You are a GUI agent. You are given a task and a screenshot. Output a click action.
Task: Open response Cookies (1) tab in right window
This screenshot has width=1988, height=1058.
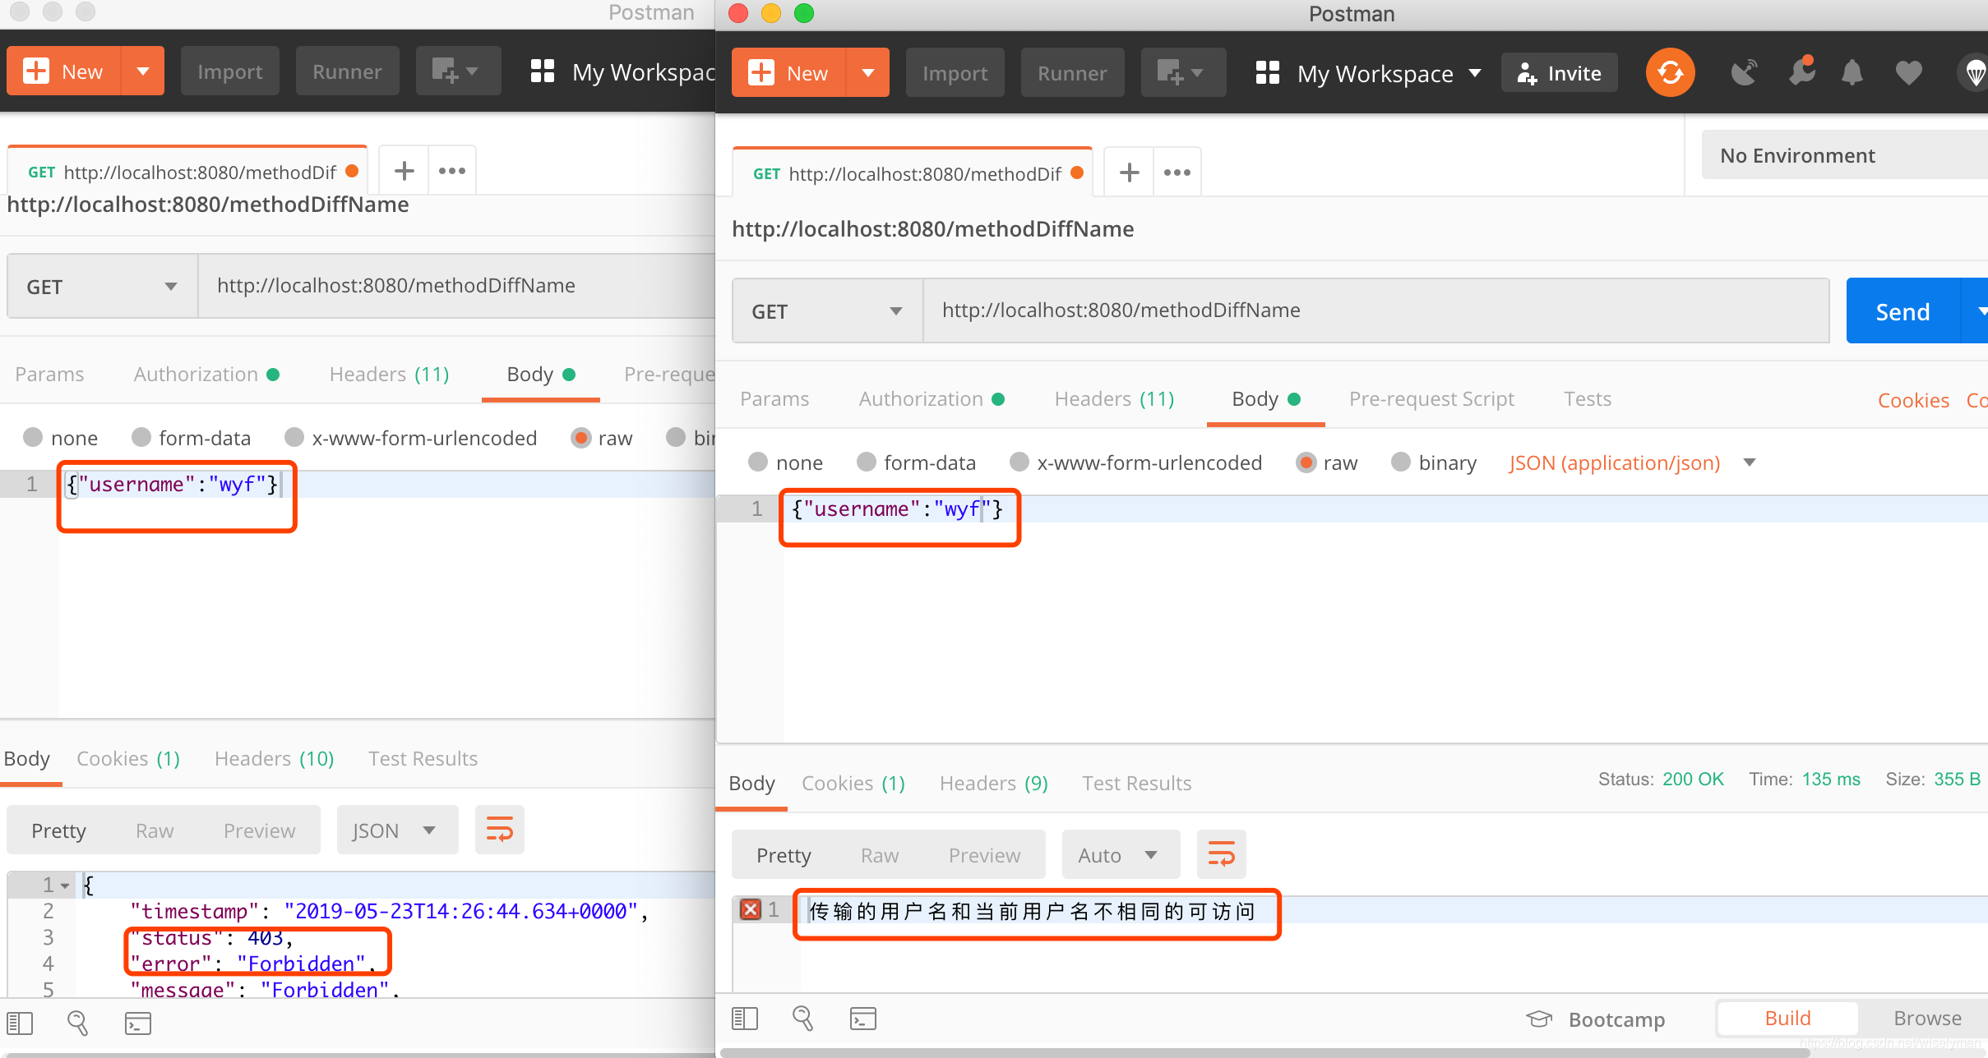click(x=853, y=783)
